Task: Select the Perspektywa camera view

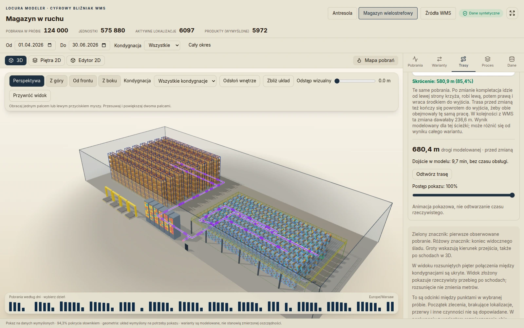Action: 27,81
